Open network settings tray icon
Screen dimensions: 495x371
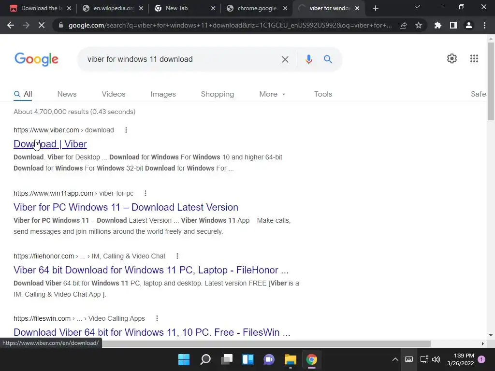click(424, 359)
